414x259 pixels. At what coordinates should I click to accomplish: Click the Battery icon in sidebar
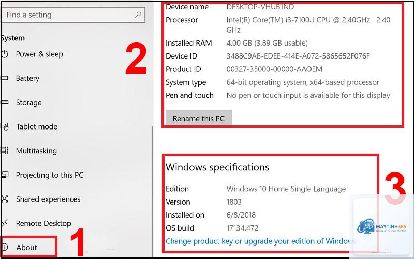coord(5,78)
